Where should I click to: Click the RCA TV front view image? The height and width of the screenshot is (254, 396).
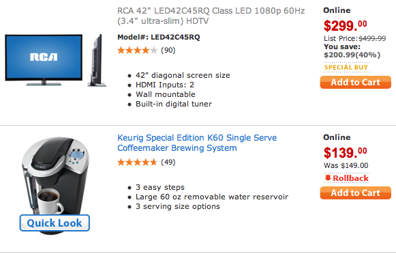click(x=44, y=60)
